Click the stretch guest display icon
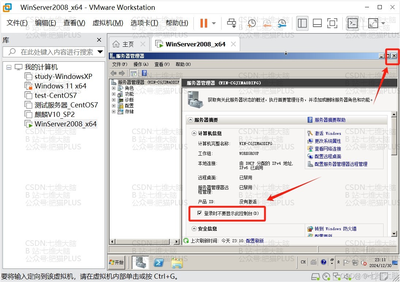The image size is (400, 282). click(373, 23)
